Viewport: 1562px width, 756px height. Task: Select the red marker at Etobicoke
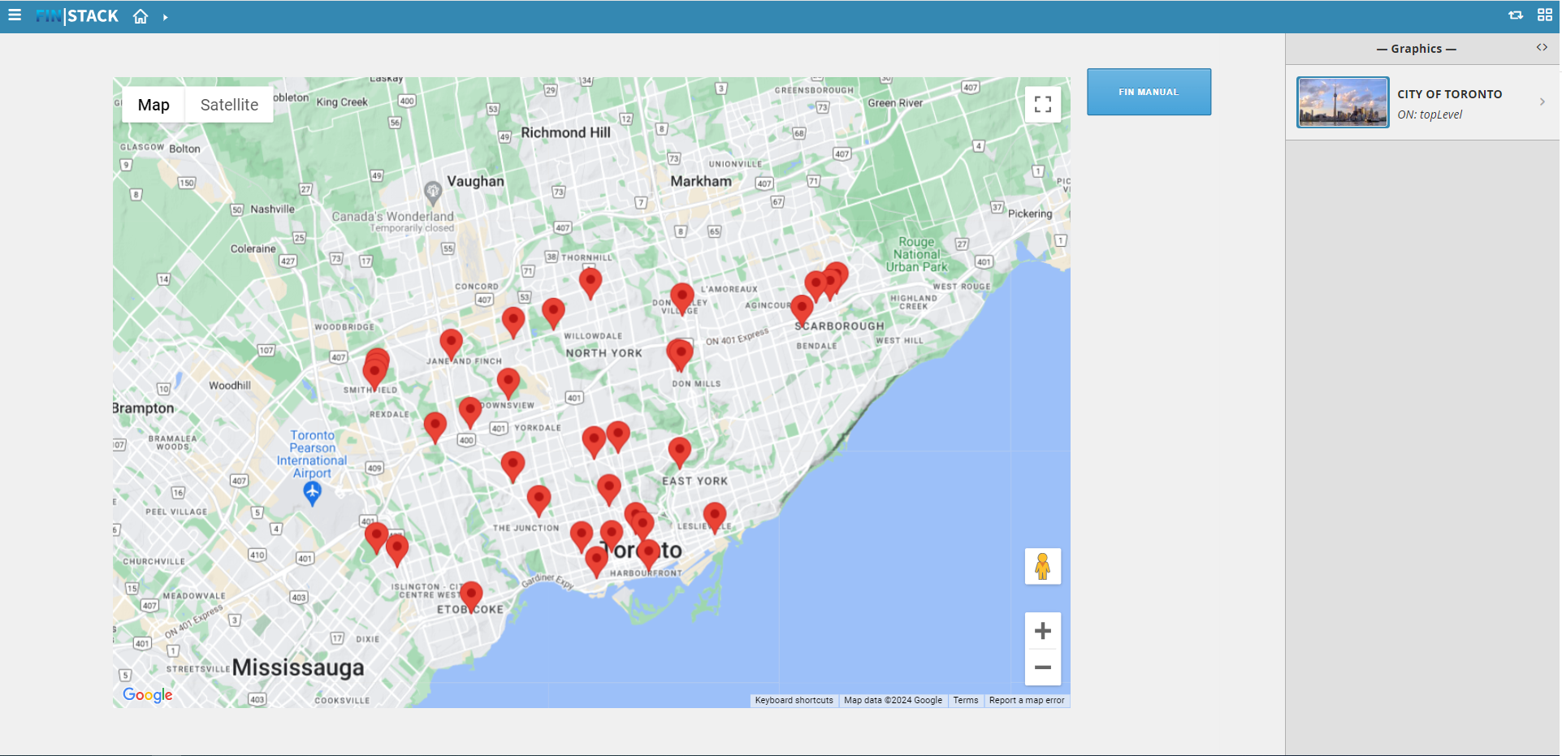(x=471, y=596)
